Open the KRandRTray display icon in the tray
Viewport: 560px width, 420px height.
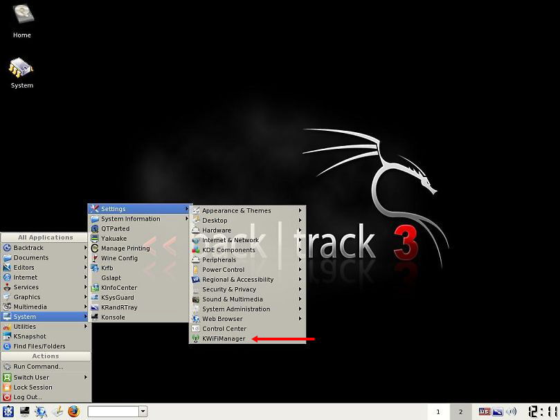[x=497, y=412]
